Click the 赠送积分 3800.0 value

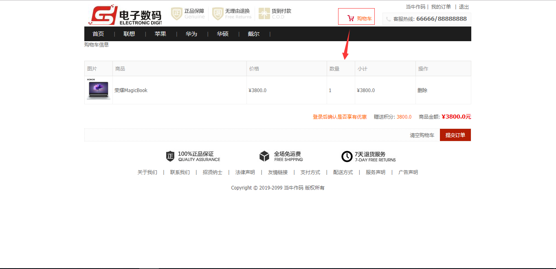404,117
